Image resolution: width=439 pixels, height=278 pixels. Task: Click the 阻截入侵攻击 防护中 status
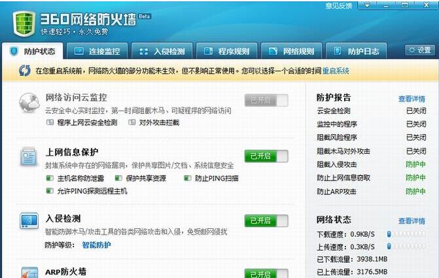coord(415,164)
